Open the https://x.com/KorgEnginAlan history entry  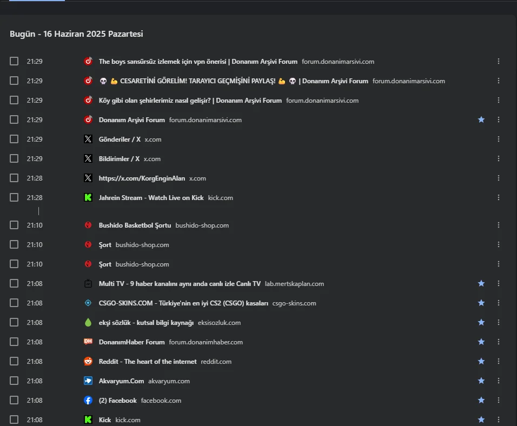(142, 178)
